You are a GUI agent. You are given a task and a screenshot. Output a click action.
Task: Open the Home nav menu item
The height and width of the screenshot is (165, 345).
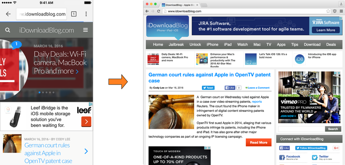(158, 44)
